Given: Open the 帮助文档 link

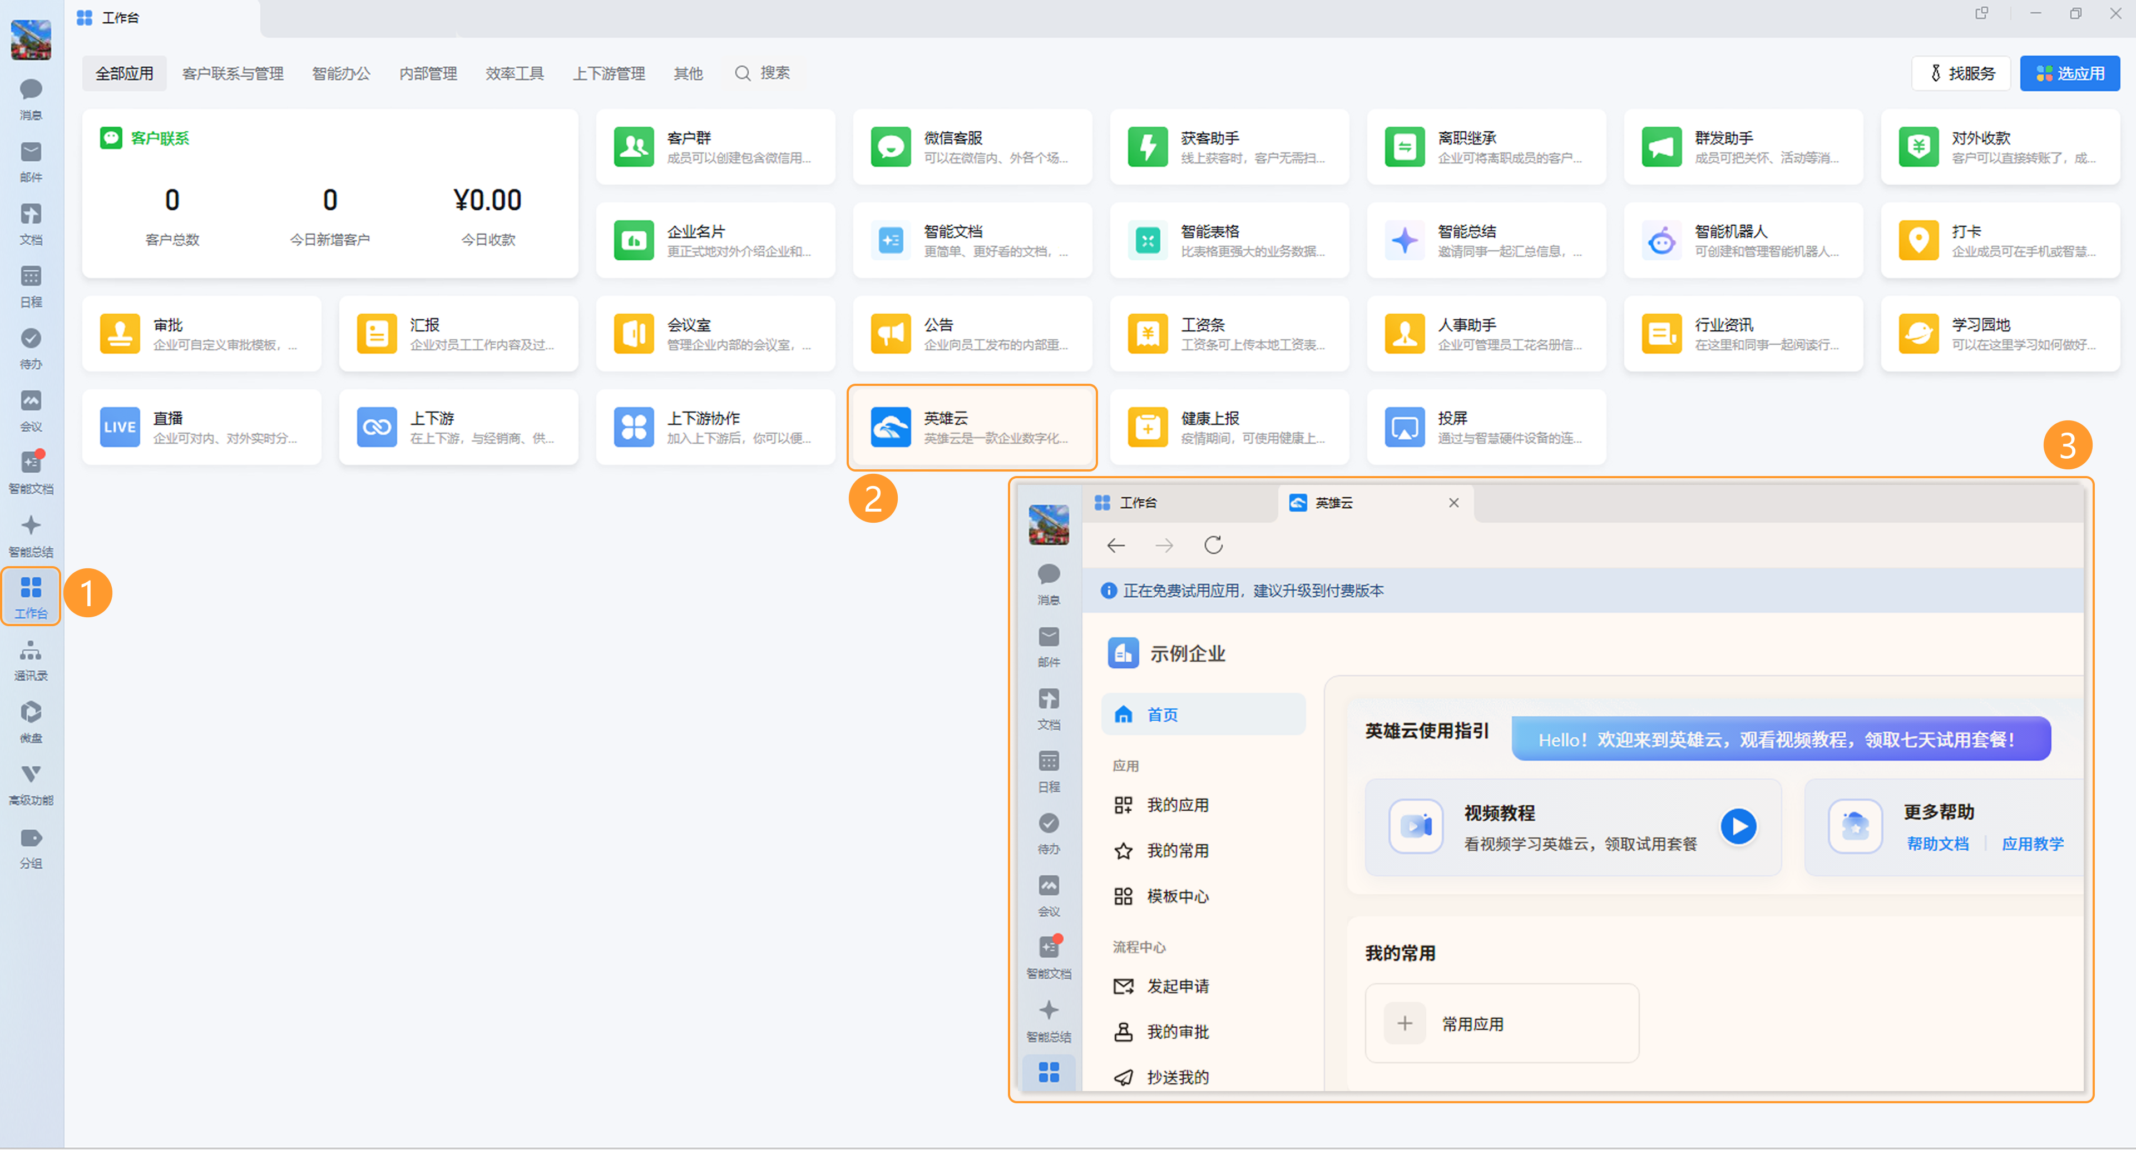Looking at the screenshot, I should [1937, 845].
